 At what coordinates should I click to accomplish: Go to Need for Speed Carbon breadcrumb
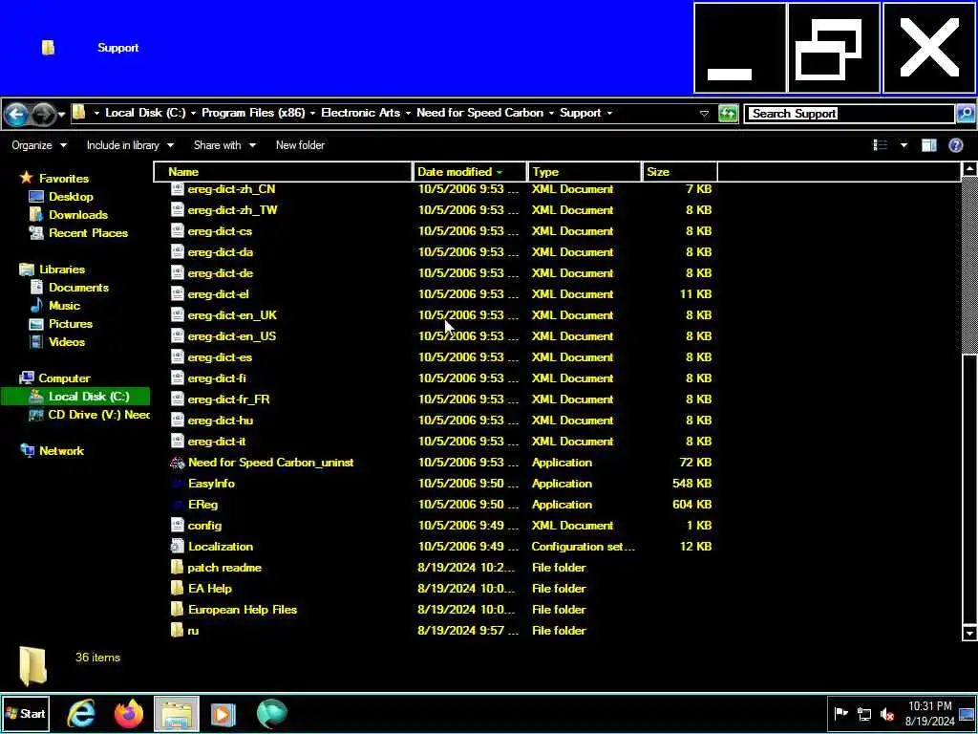click(479, 113)
